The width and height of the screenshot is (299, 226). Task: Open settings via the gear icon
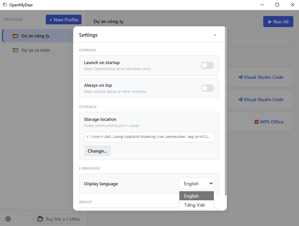pyautogui.click(x=8, y=219)
